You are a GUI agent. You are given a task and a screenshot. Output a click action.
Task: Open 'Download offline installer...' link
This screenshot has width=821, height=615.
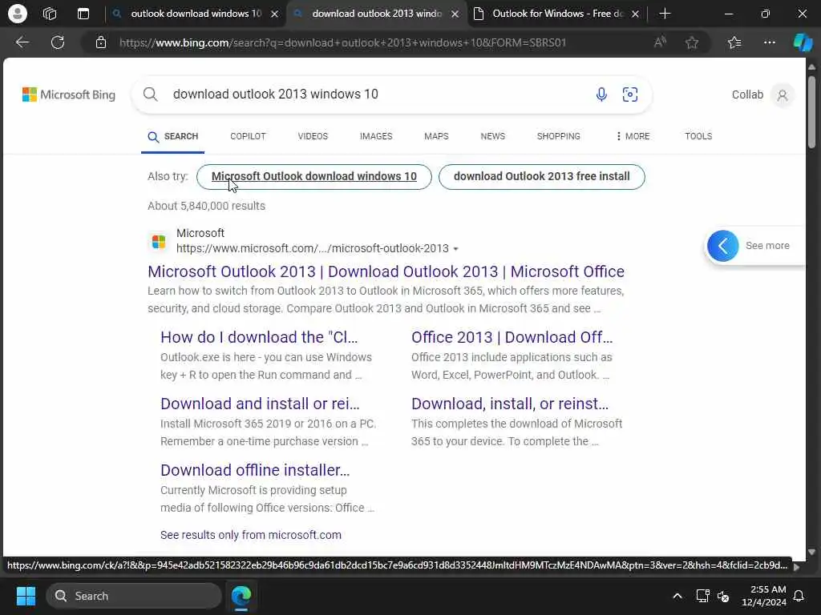(255, 470)
